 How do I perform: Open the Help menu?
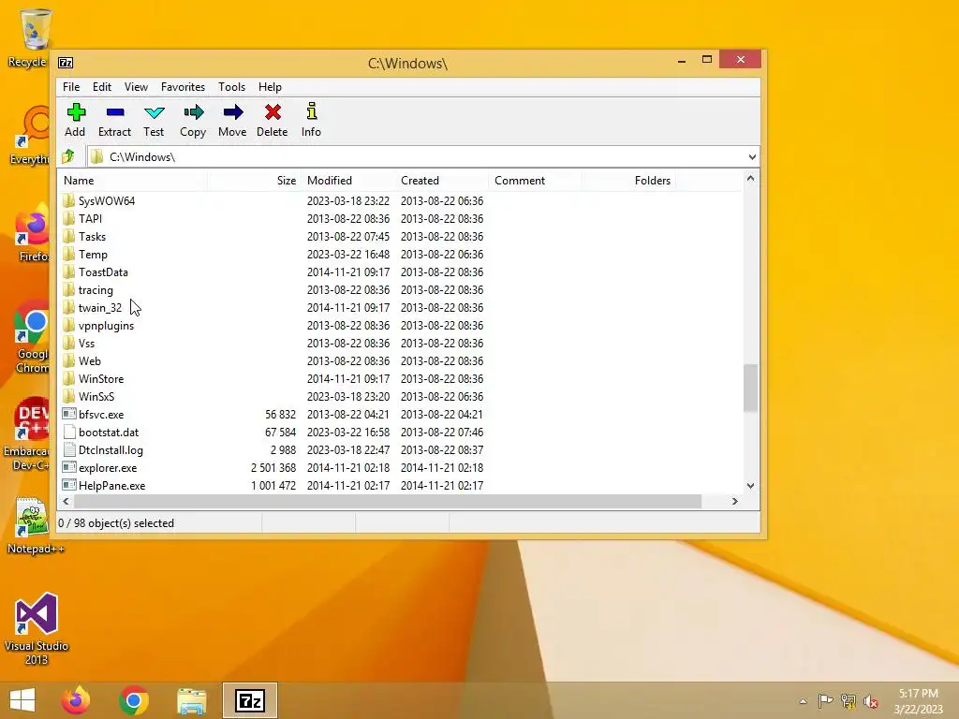270,87
